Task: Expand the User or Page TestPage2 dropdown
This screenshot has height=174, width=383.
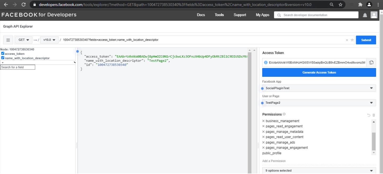Action: (319, 103)
